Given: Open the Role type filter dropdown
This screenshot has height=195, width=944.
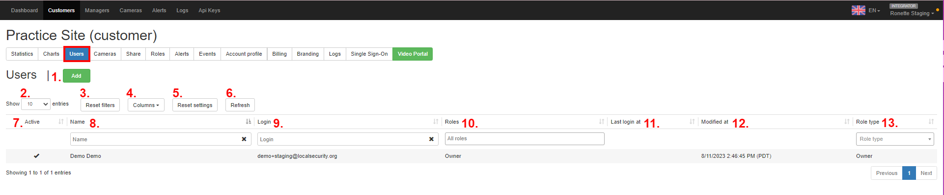Looking at the screenshot, I should coord(895,139).
